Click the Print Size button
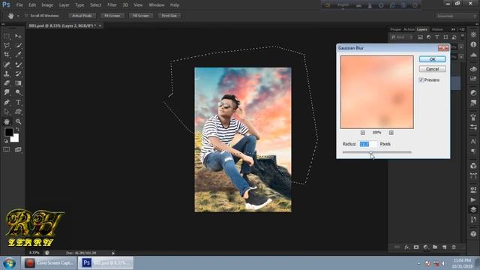The height and width of the screenshot is (270, 480). [169, 16]
